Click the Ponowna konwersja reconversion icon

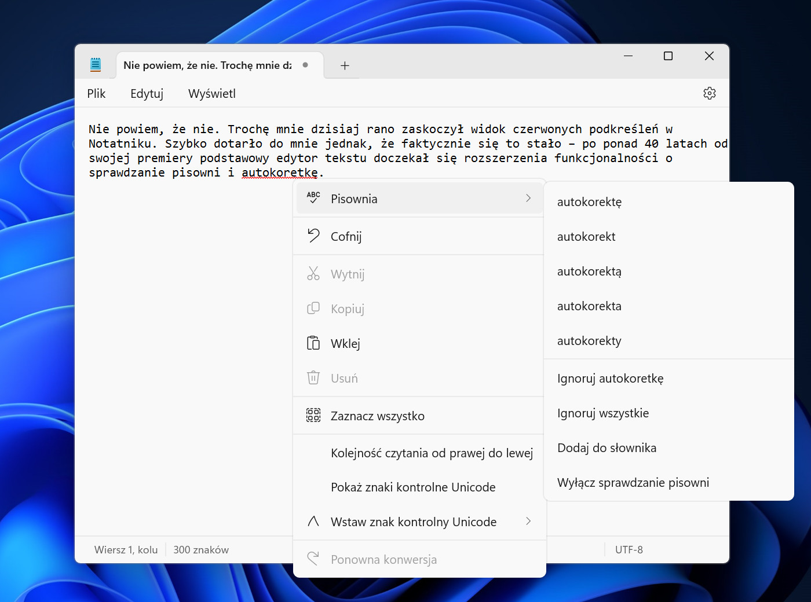point(313,559)
